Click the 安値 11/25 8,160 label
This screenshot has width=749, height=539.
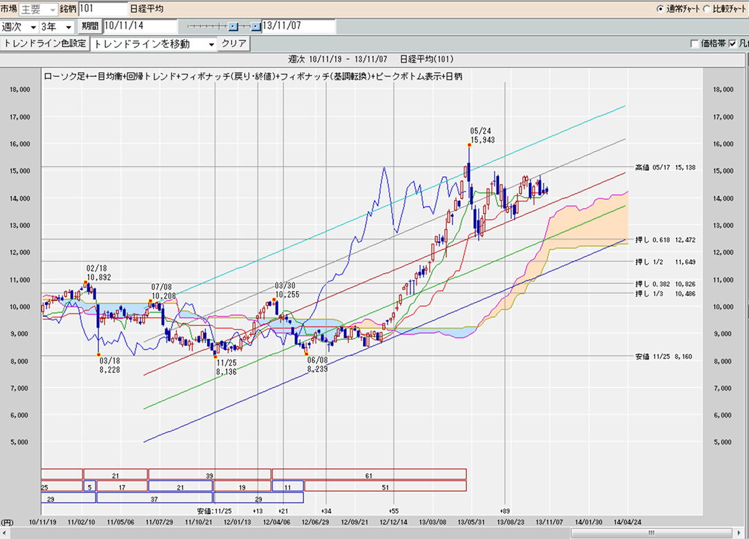click(663, 357)
